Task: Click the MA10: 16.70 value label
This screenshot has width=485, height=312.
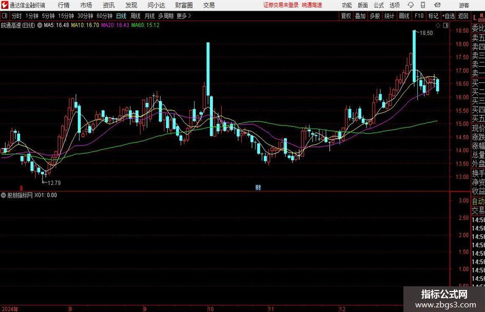Action: click(85, 25)
